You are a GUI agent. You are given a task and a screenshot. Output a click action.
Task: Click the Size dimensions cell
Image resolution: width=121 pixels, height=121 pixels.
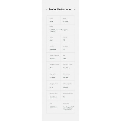pyautogui.click(x=54, y=107)
